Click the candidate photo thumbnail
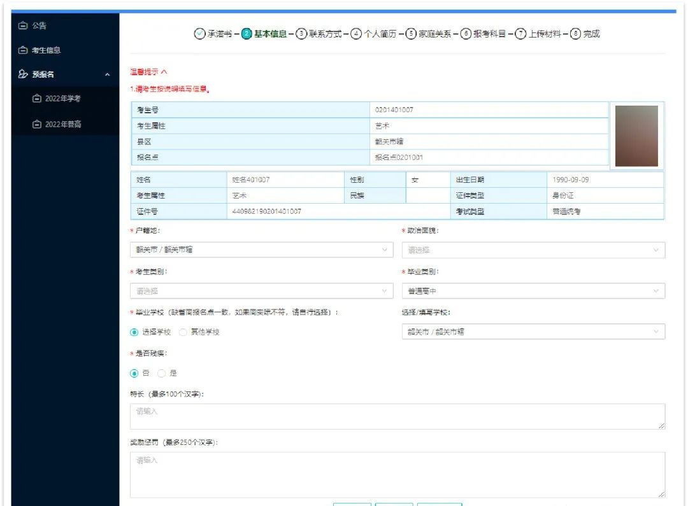This screenshot has width=688, height=506. [x=636, y=135]
